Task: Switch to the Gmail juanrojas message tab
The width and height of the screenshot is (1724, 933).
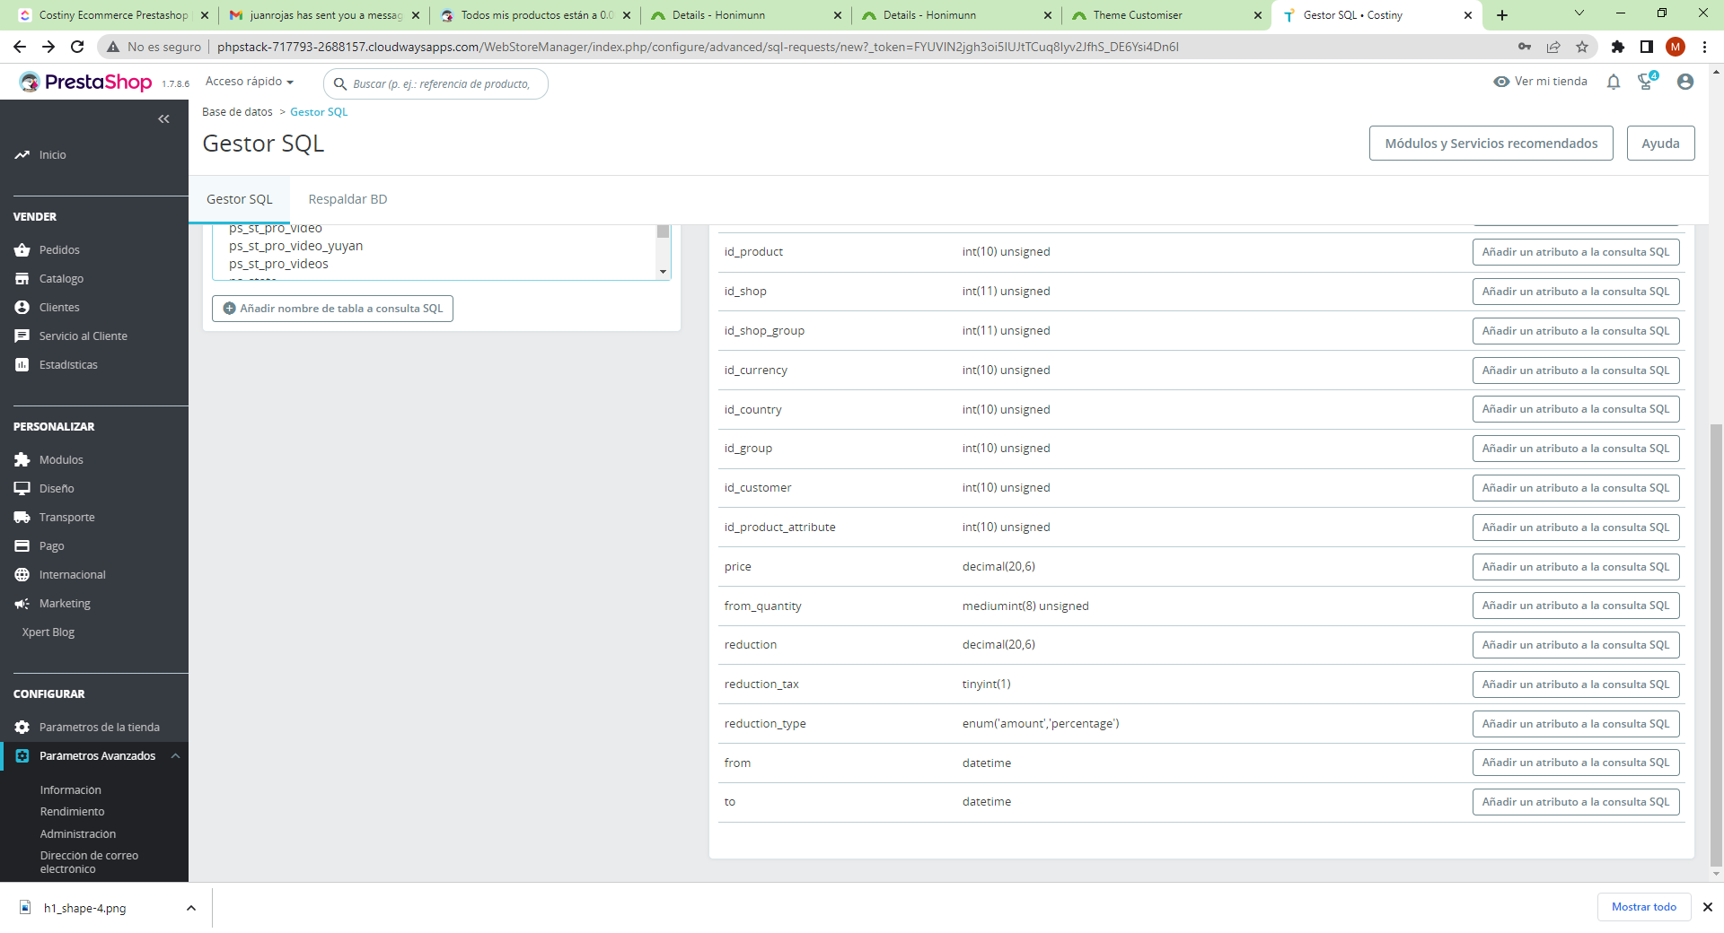Action: [324, 15]
